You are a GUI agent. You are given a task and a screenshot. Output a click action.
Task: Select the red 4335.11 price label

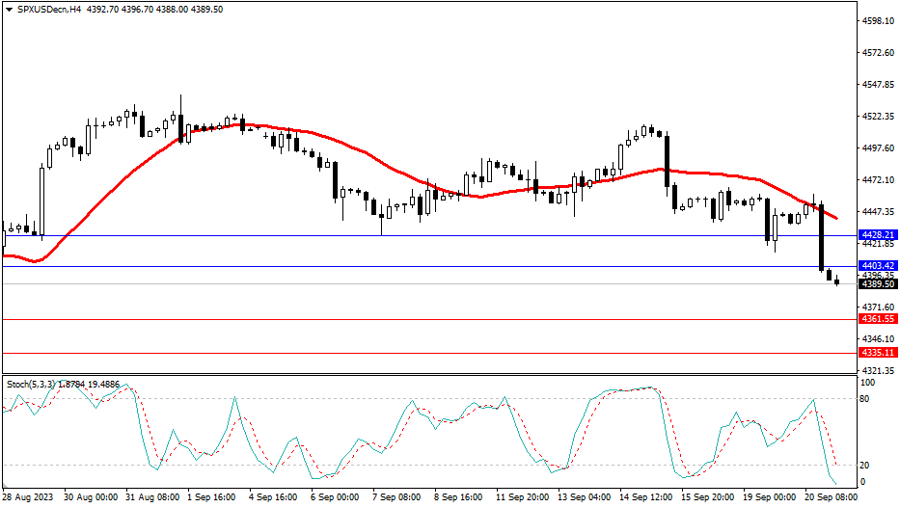pyautogui.click(x=878, y=354)
